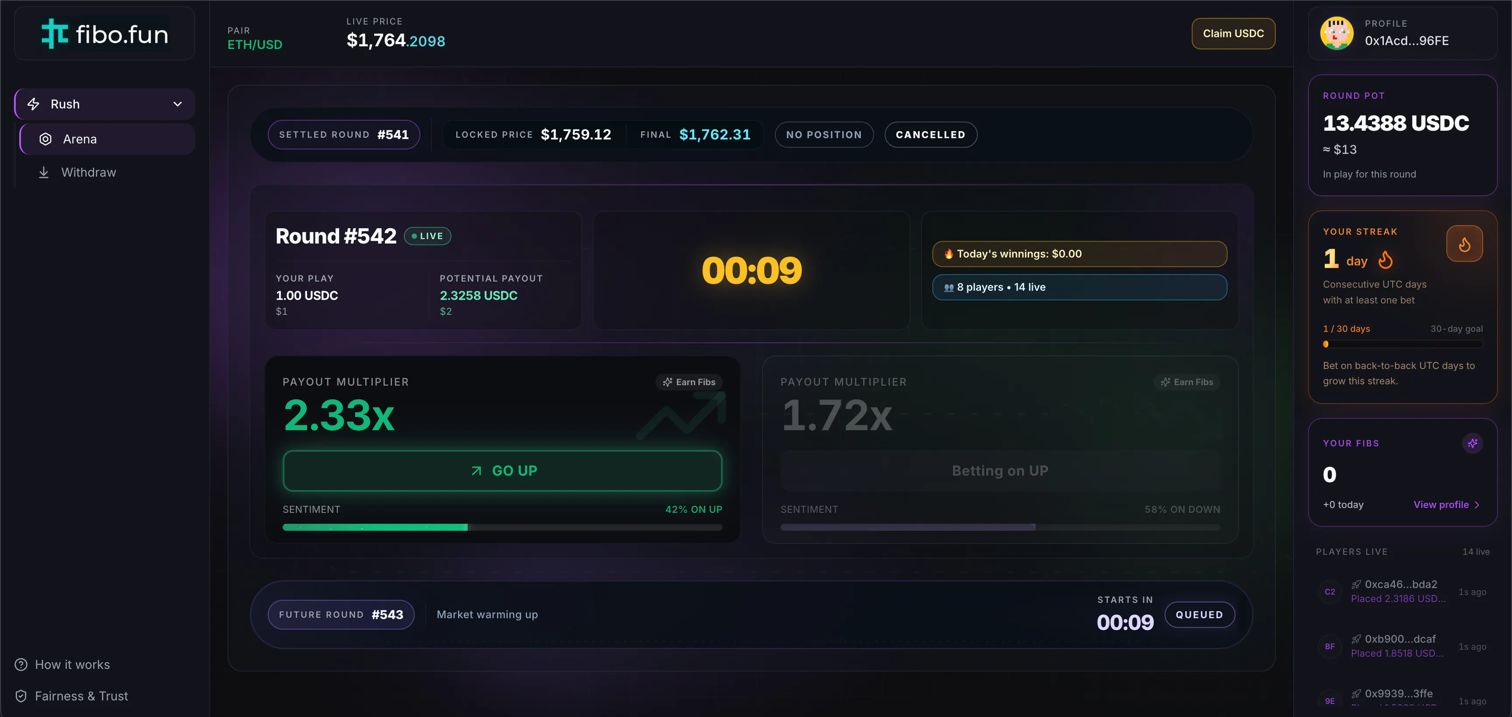Click the LIVE status badge
Screen dimensions: 1512x717
[427, 236]
